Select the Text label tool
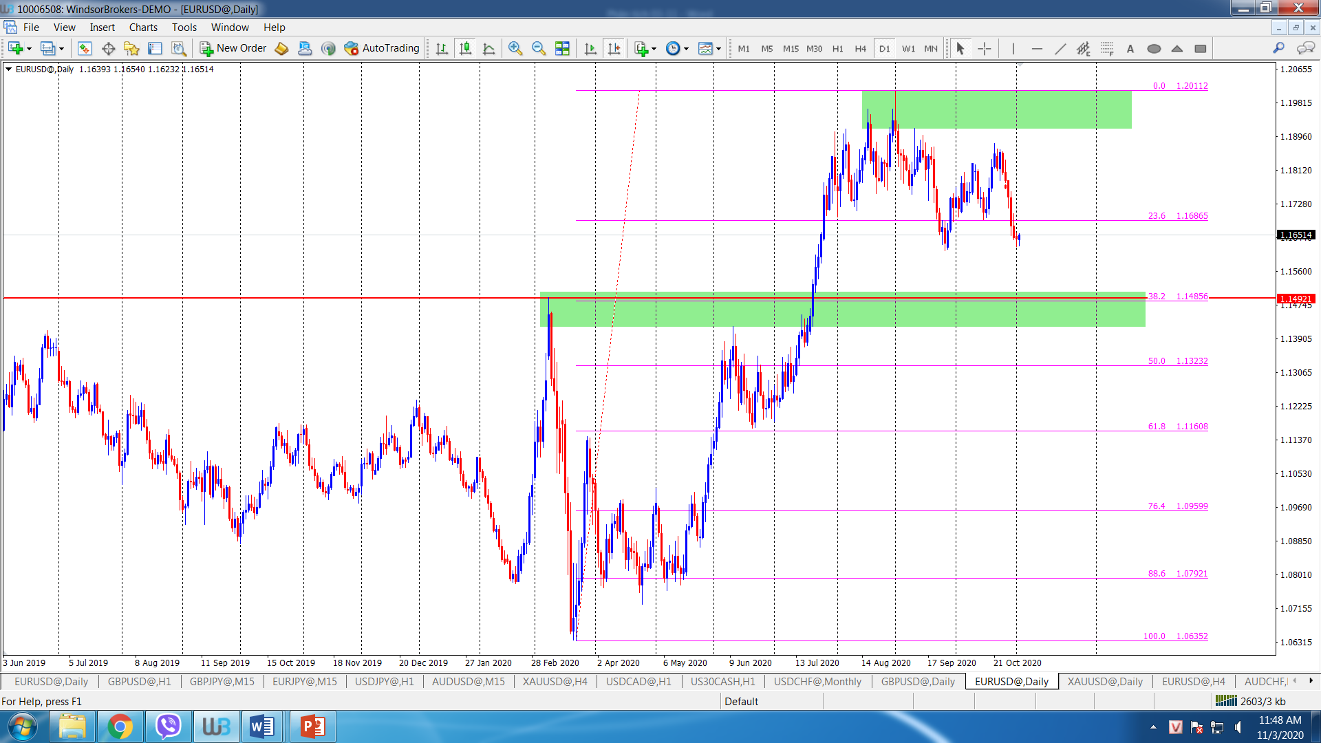Screen dimensions: 1321x743 coord(1130,48)
